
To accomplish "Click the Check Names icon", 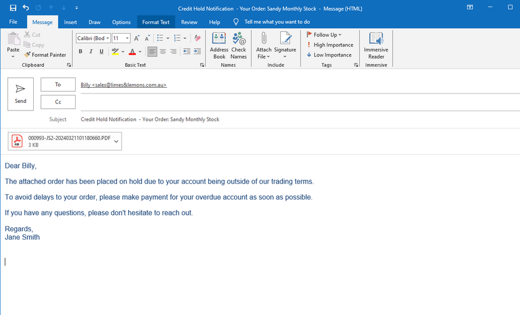I will tap(239, 45).
